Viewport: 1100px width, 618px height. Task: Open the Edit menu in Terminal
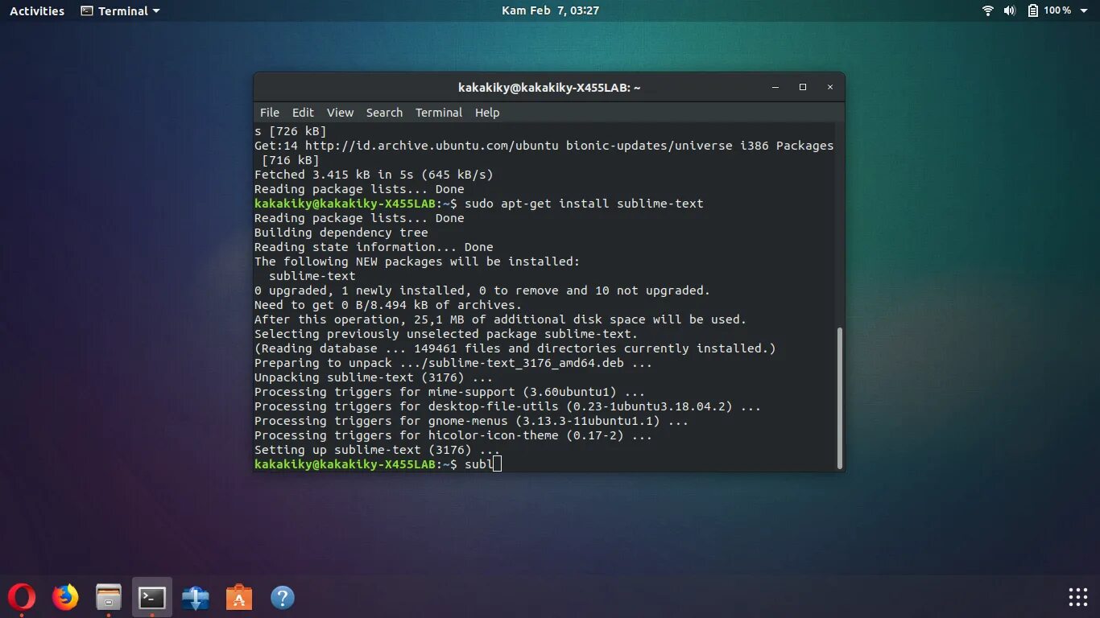tap(303, 113)
